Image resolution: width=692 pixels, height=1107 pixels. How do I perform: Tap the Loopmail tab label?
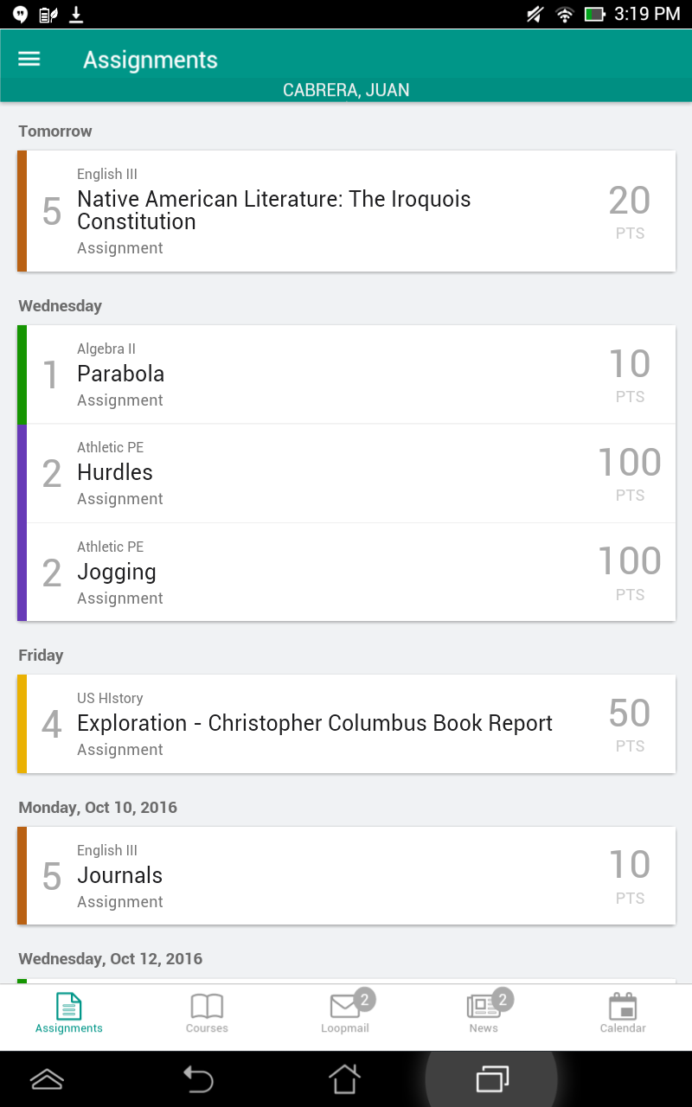point(345,1028)
